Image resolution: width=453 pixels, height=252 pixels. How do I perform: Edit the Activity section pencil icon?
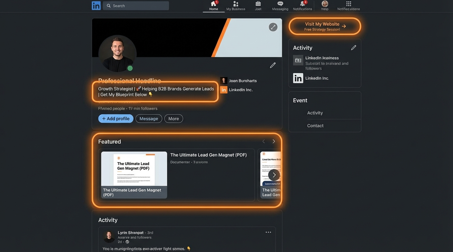click(x=353, y=48)
